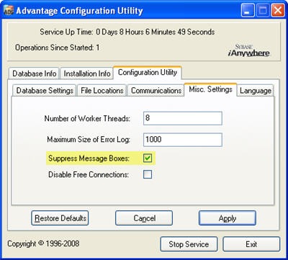Image resolution: width=288 pixels, height=260 pixels.
Task: Open the Communications tab
Action: click(156, 91)
